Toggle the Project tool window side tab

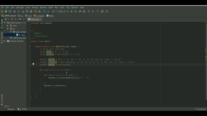2,24
